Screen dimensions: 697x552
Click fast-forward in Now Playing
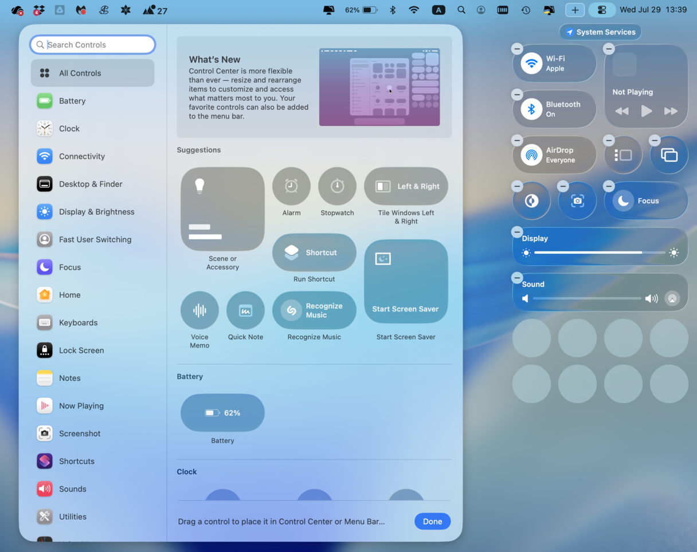pyautogui.click(x=671, y=111)
